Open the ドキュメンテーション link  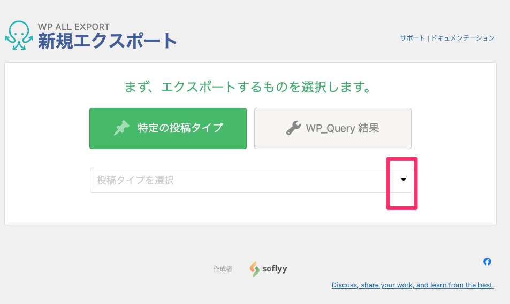click(463, 38)
